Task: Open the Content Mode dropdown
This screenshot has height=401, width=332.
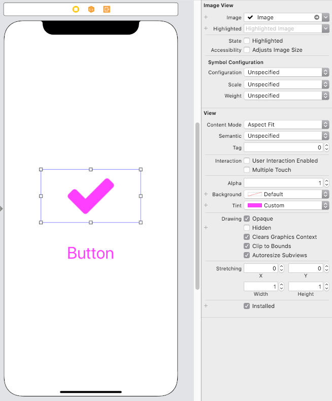Action: click(x=286, y=125)
